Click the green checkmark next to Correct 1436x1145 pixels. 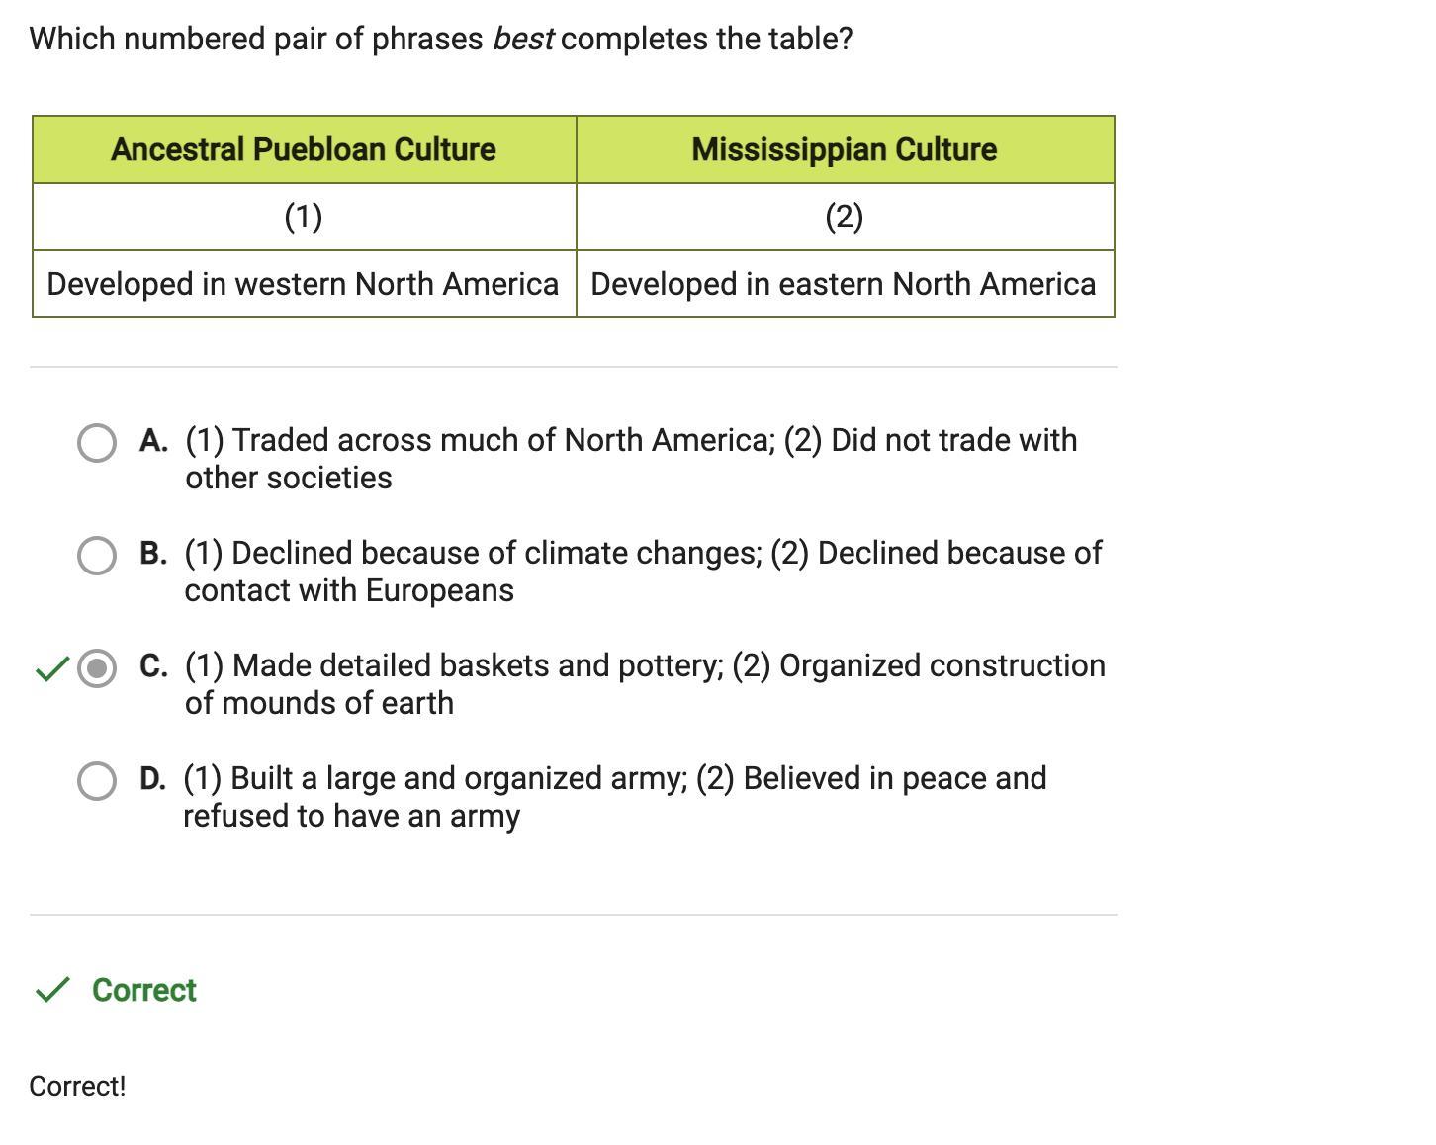51,990
